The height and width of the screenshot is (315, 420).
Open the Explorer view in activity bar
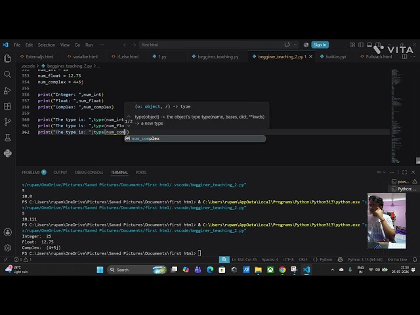pyautogui.click(x=7, y=58)
